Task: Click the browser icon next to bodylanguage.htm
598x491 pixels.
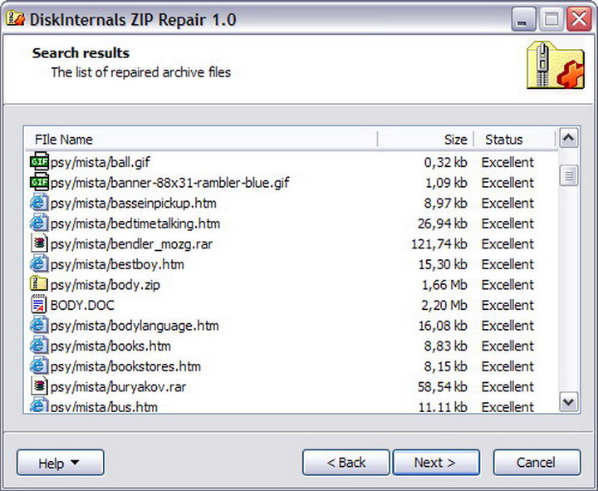Action: [39, 325]
